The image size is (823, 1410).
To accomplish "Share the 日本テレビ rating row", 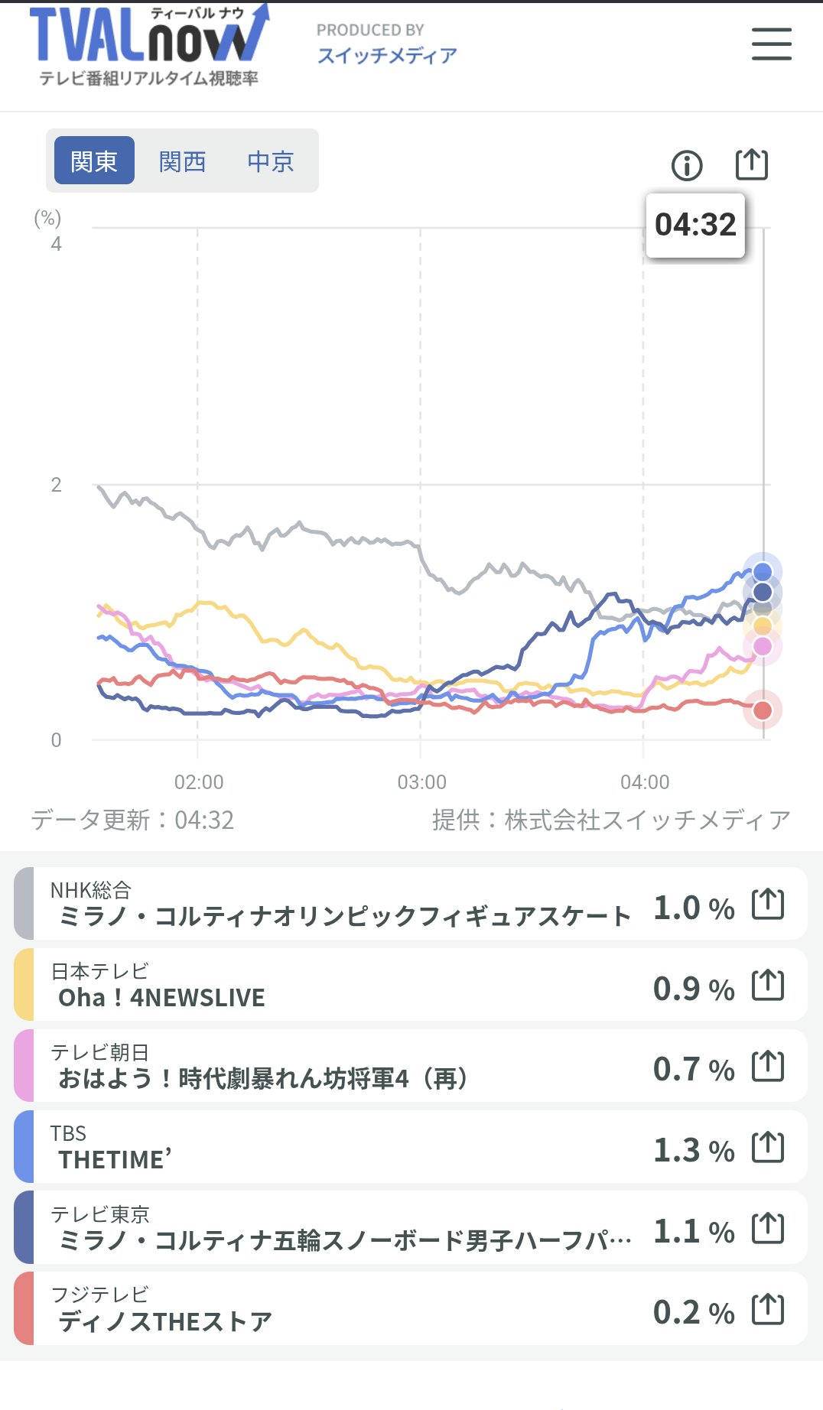I will [x=768, y=985].
